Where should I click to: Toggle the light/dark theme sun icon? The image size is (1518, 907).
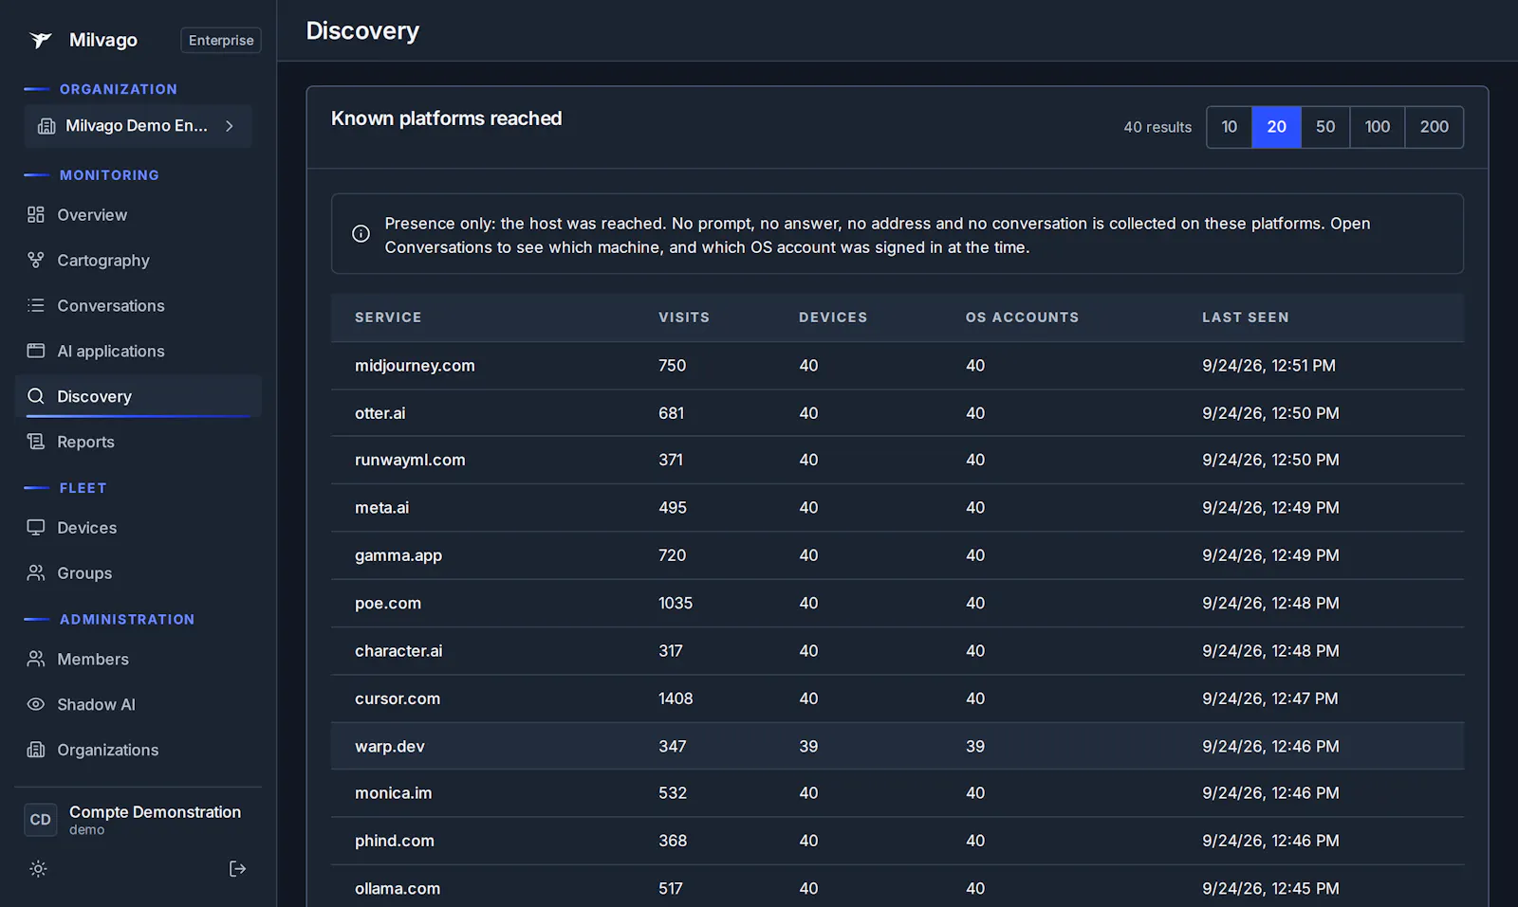38,869
